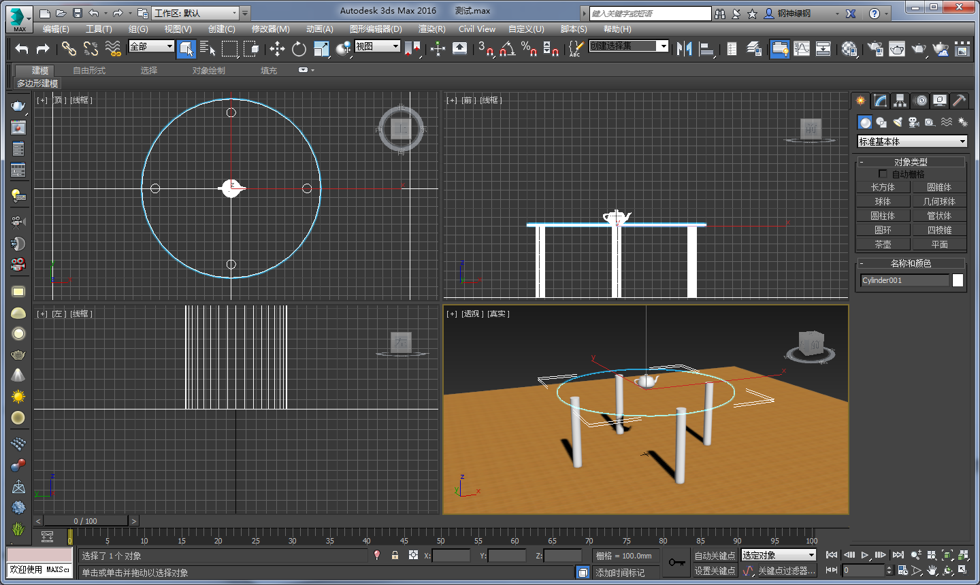Image resolution: width=980 pixels, height=585 pixels.
Task: Click the Render Production teapot icon
Action: [919, 48]
